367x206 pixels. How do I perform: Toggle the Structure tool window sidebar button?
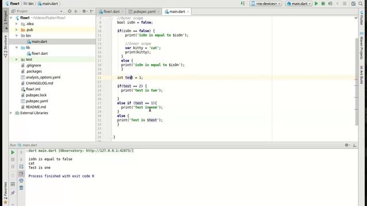(x=5, y=46)
